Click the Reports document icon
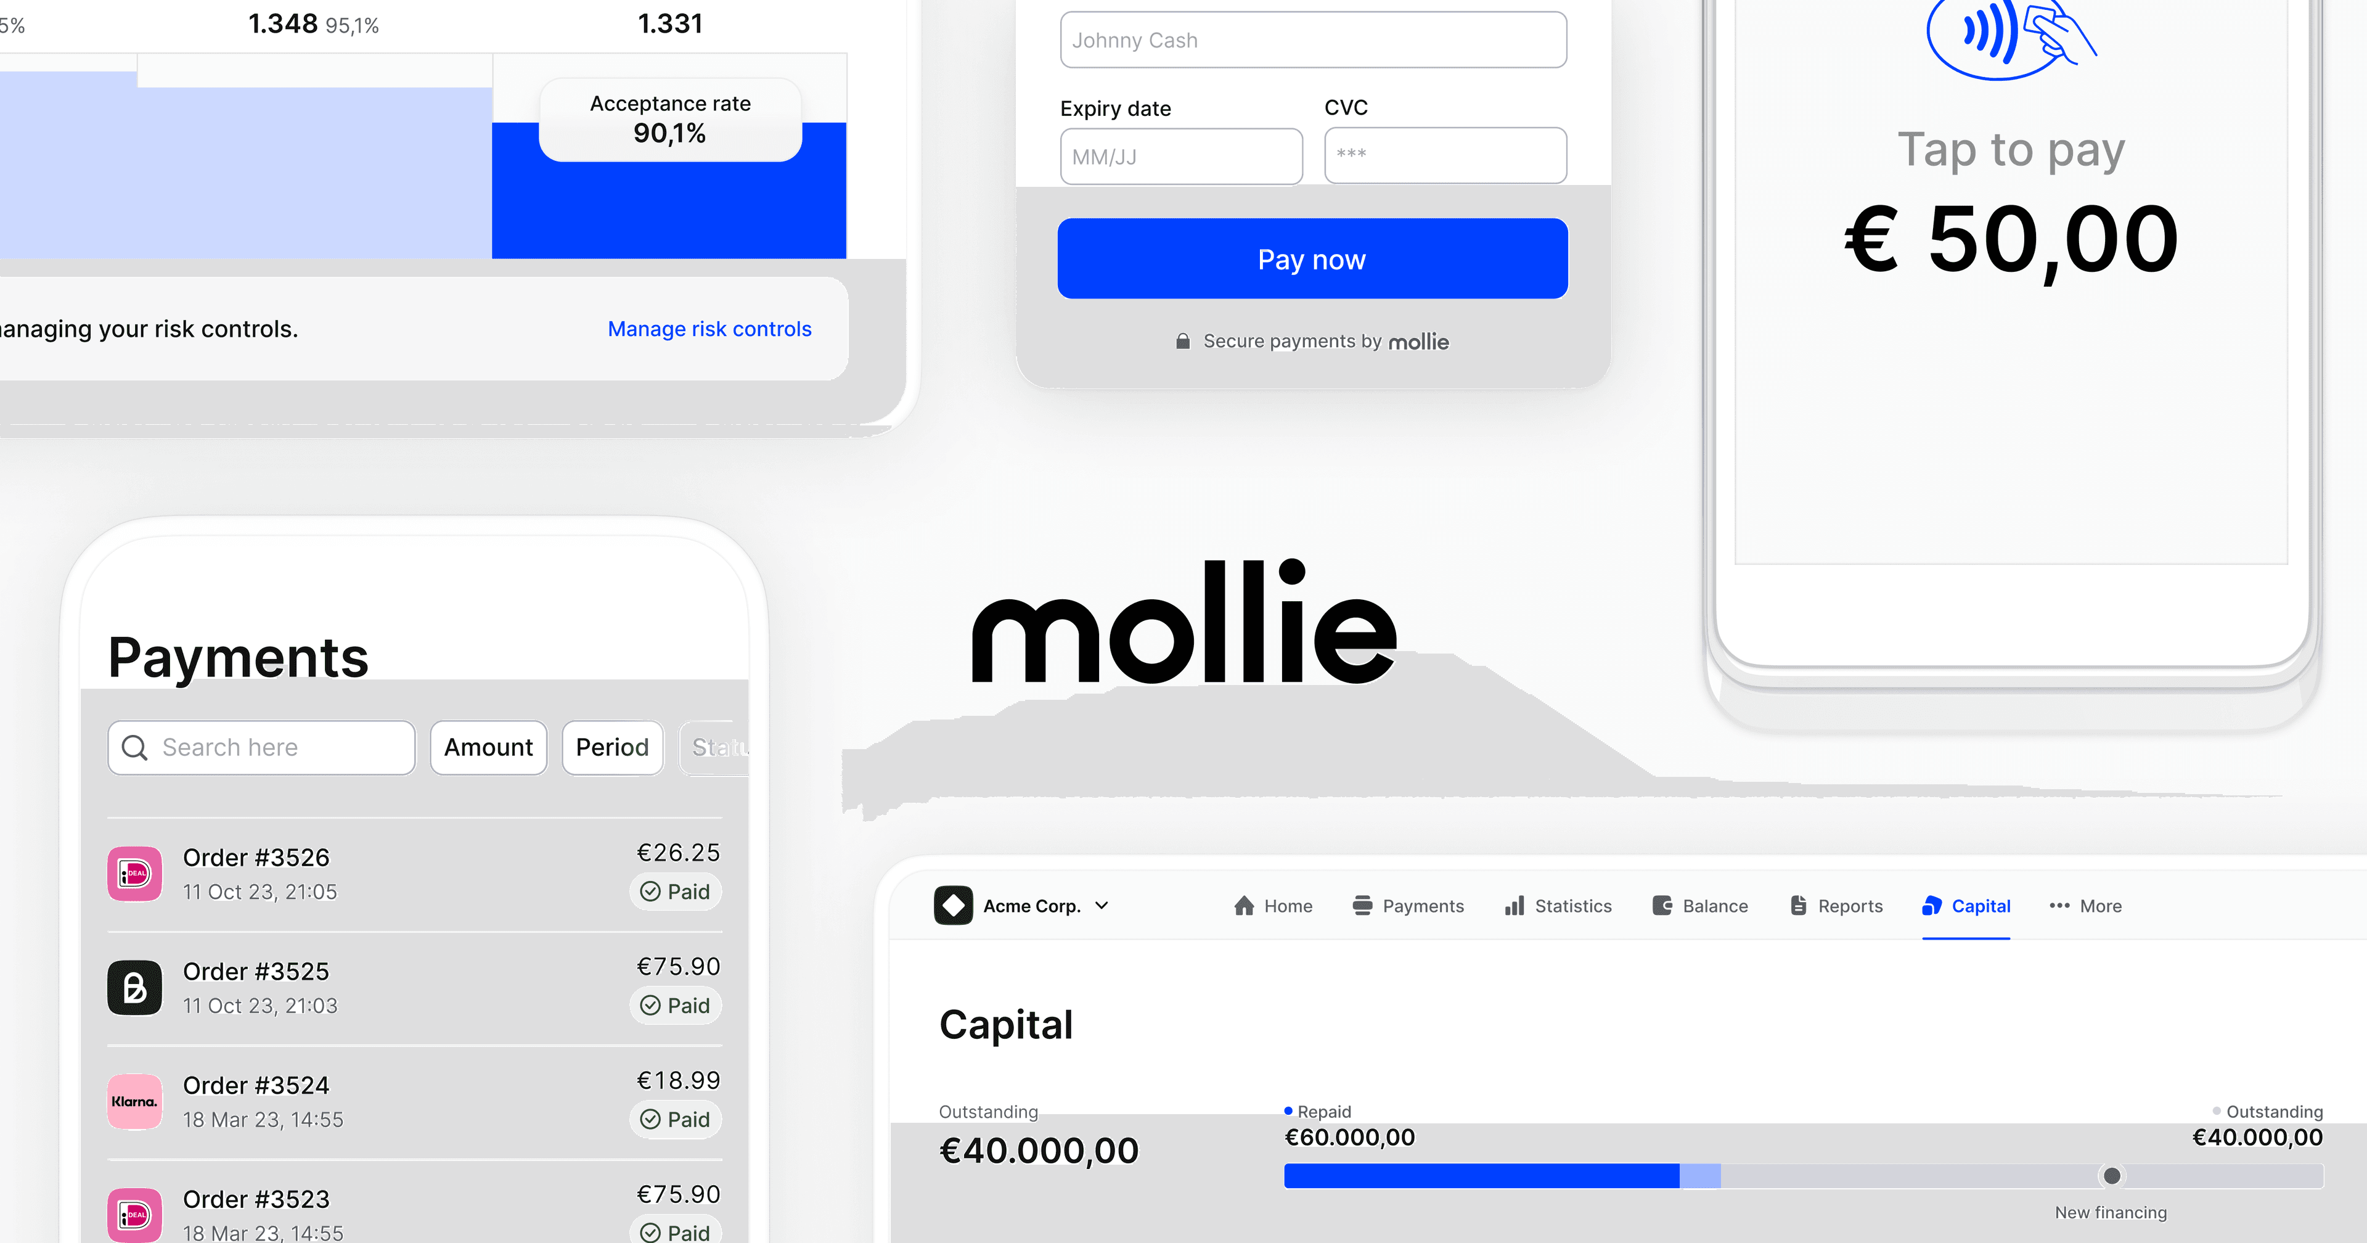Image resolution: width=2367 pixels, height=1243 pixels. point(1797,906)
